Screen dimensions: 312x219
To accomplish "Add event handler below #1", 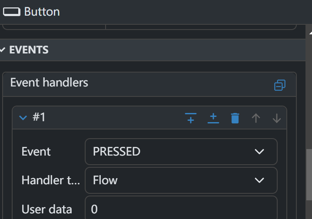I will [x=213, y=118].
